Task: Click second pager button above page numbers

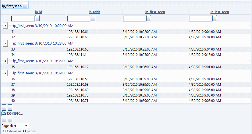Action: point(10,108)
